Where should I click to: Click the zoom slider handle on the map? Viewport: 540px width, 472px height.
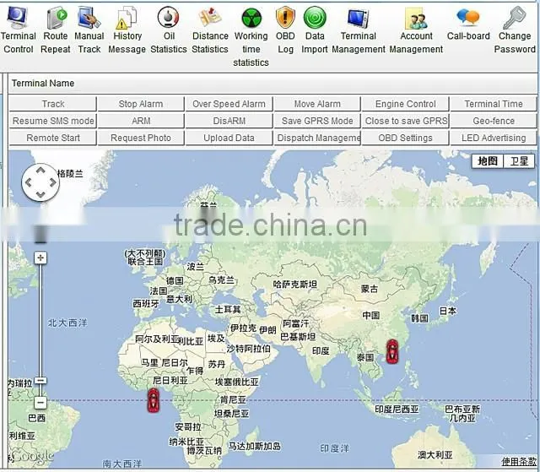pos(40,381)
